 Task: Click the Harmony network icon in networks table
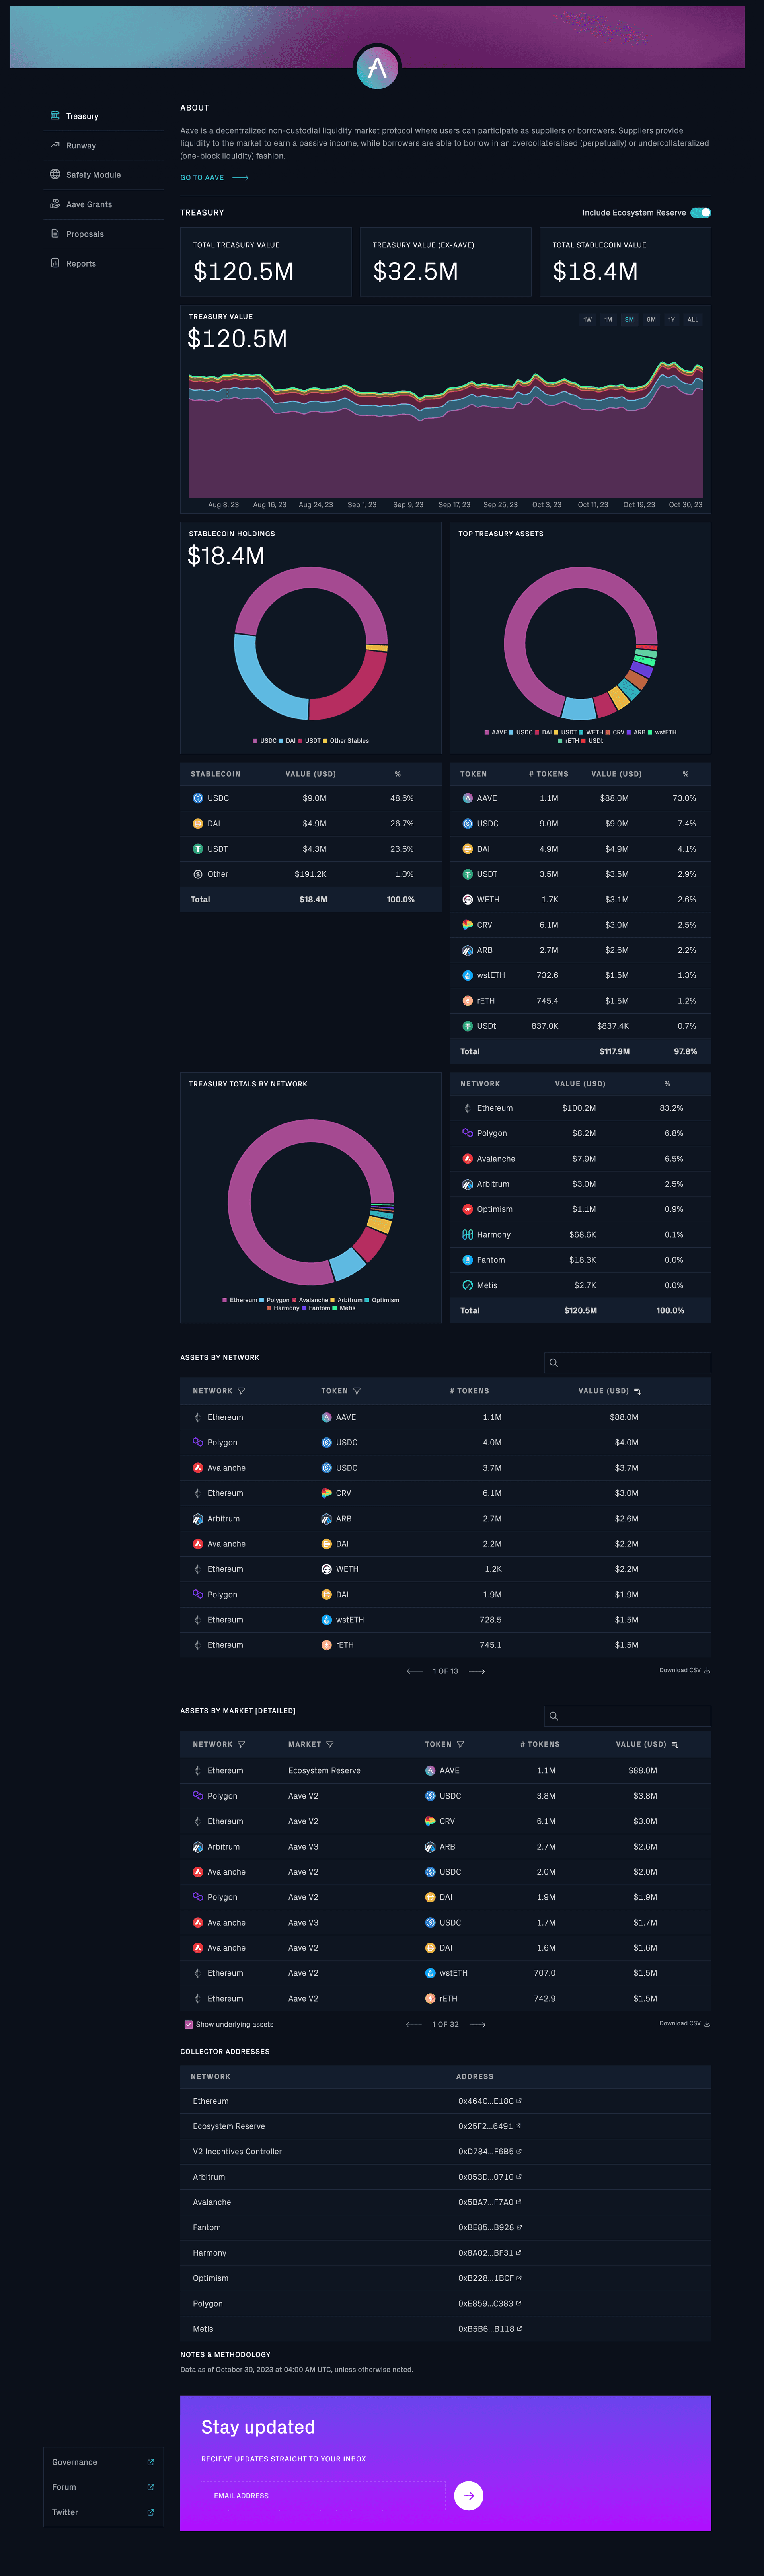[467, 1234]
